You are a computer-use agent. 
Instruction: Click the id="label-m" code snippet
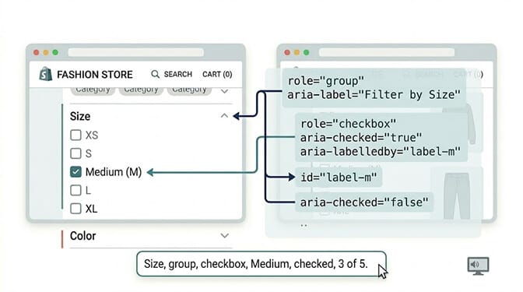point(339,178)
